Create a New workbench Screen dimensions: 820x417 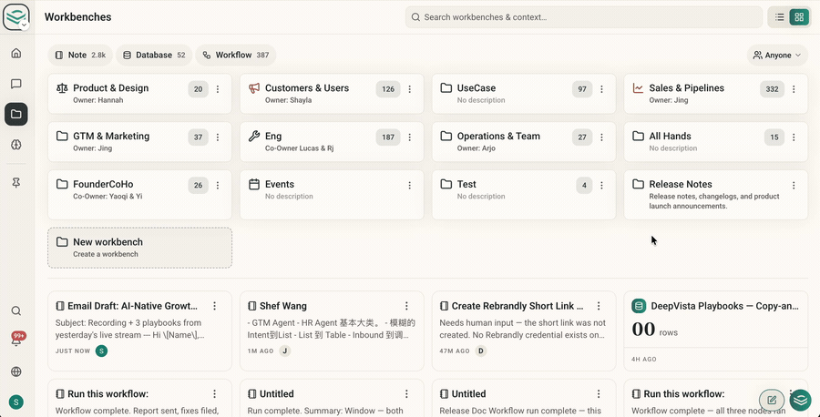point(139,248)
